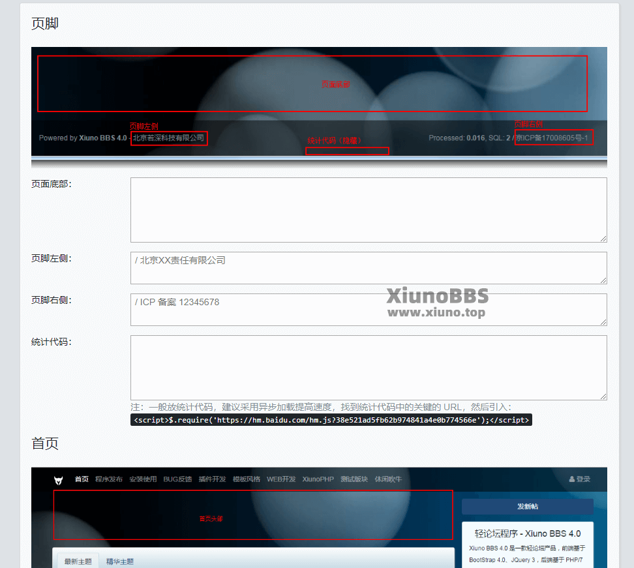Select 首页 in the preview navigation bar
This screenshot has width=634, height=568.
point(82,479)
